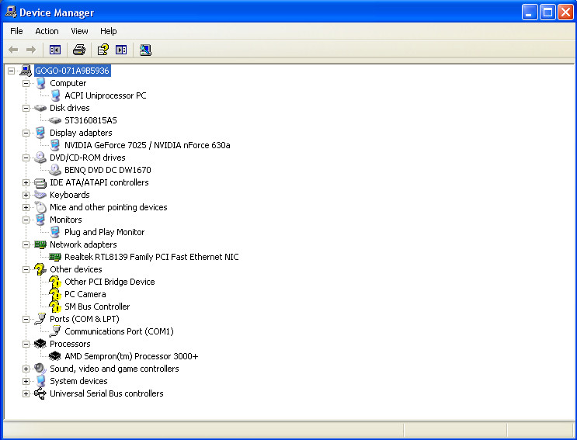Select the PC Camera entry

(85, 294)
